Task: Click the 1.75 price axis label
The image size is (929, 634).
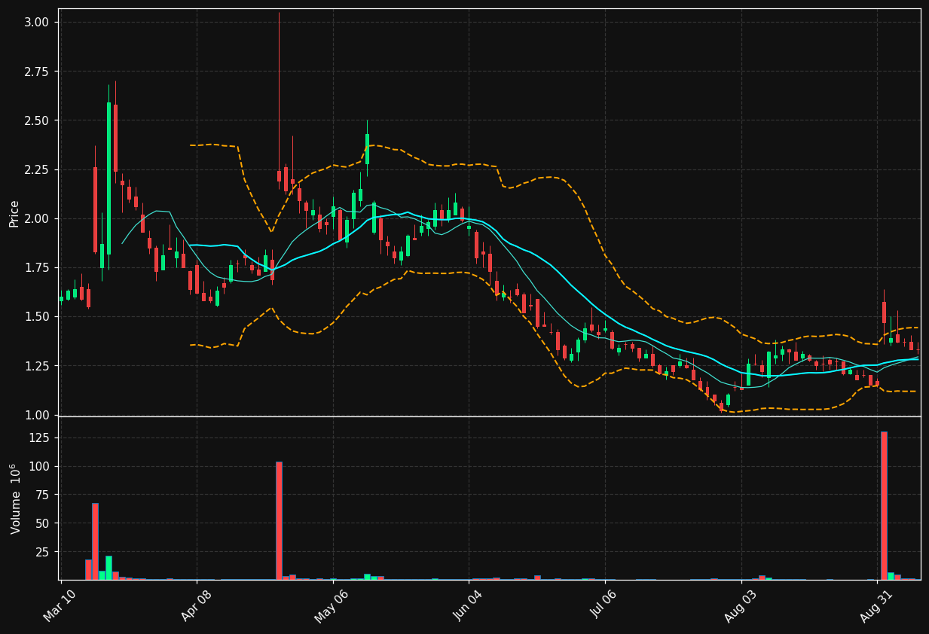Action: point(36,268)
